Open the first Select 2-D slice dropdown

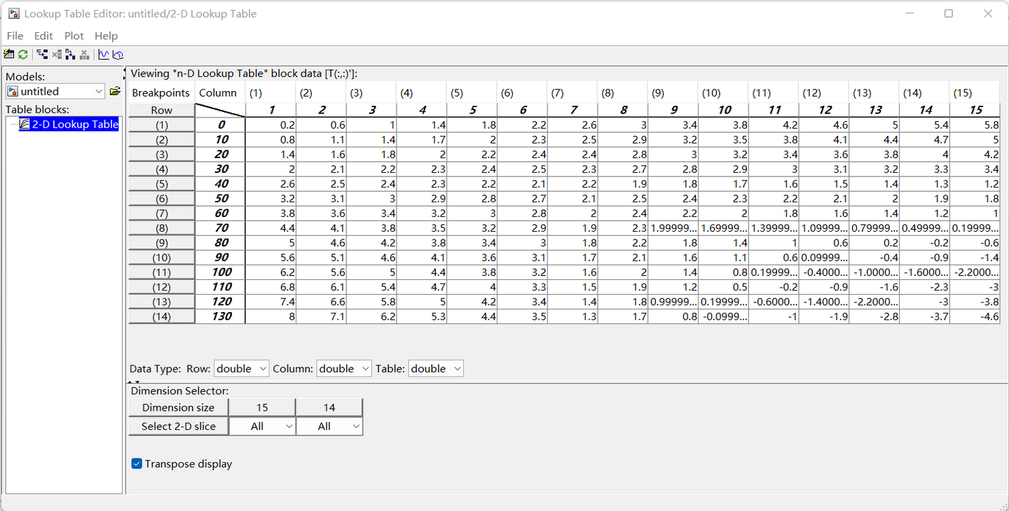(262, 426)
